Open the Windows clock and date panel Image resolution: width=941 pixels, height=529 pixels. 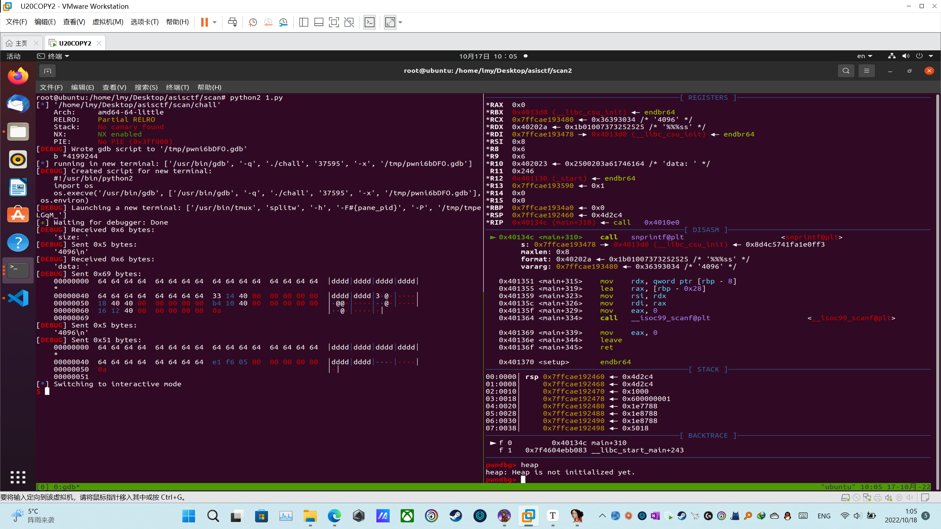point(900,516)
